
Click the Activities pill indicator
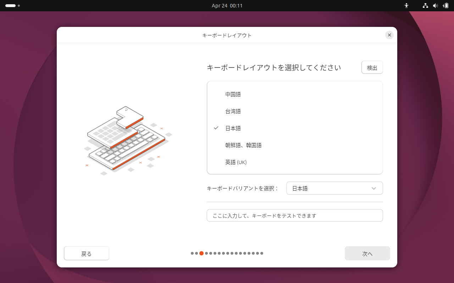point(11,6)
